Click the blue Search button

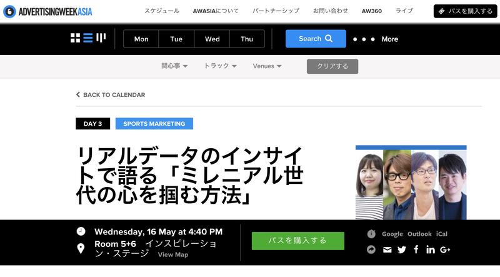click(316, 39)
